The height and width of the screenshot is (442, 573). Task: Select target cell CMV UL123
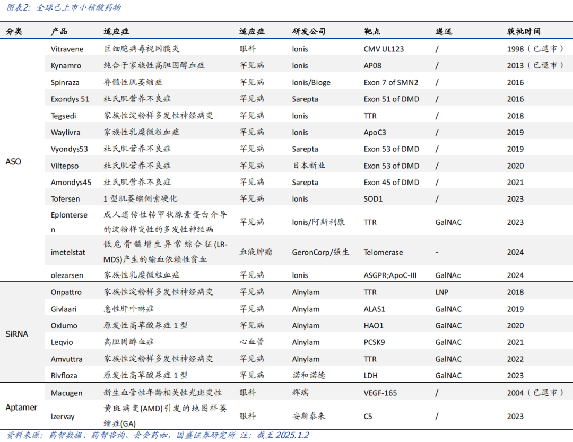click(384, 49)
